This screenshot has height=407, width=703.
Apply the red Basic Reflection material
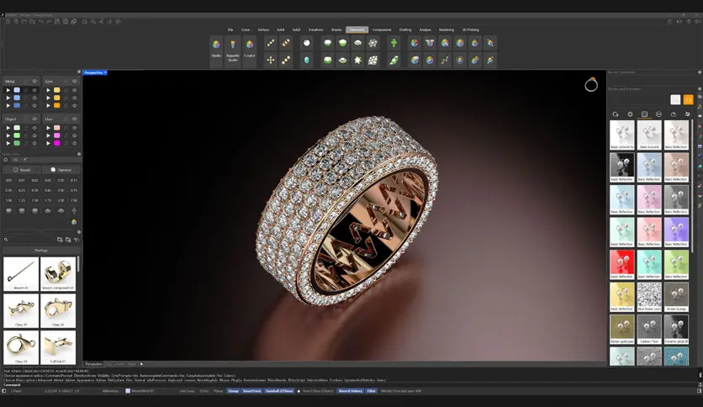tap(621, 264)
